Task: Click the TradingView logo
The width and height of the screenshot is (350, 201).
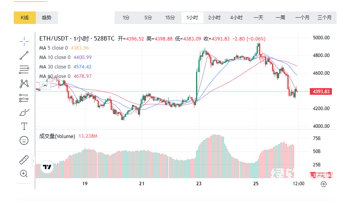Action: (47, 167)
